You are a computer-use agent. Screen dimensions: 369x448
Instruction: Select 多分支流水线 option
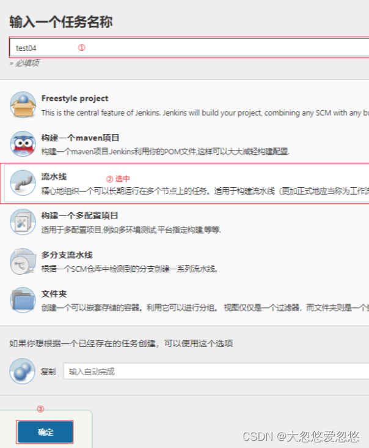click(x=67, y=255)
